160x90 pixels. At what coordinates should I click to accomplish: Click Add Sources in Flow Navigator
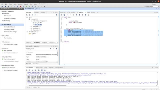click(7, 16)
